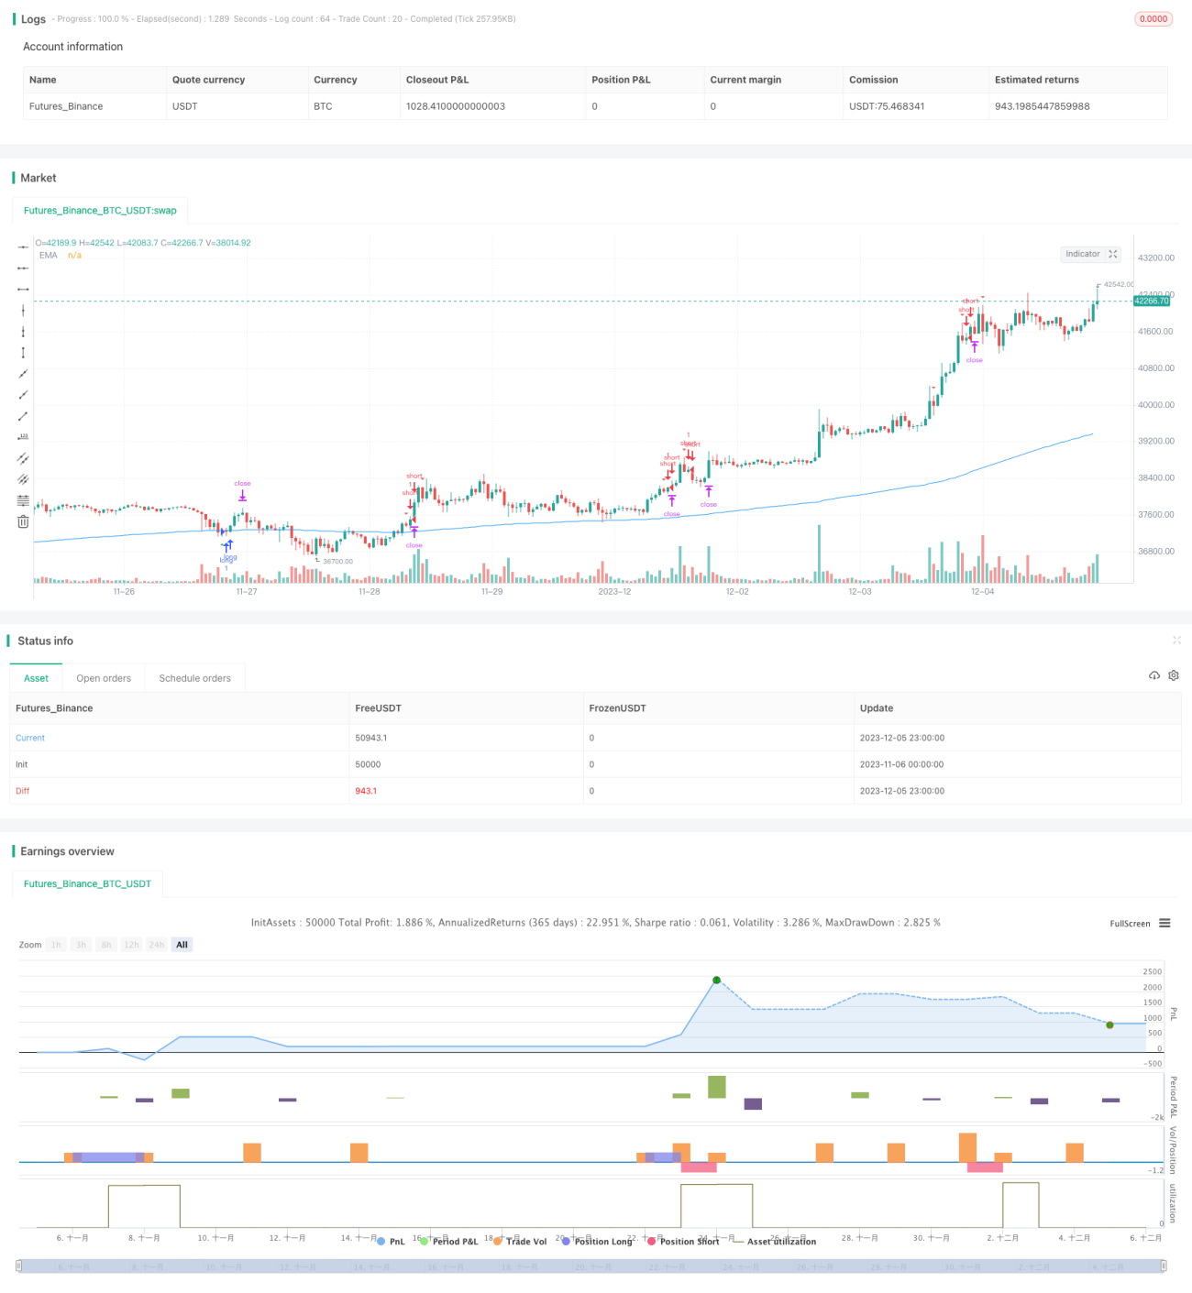The image size is (1192, 1293).
Task: Click the Init update time 2023-11-06 00:00:00
Action: click(x=902, y=764)
